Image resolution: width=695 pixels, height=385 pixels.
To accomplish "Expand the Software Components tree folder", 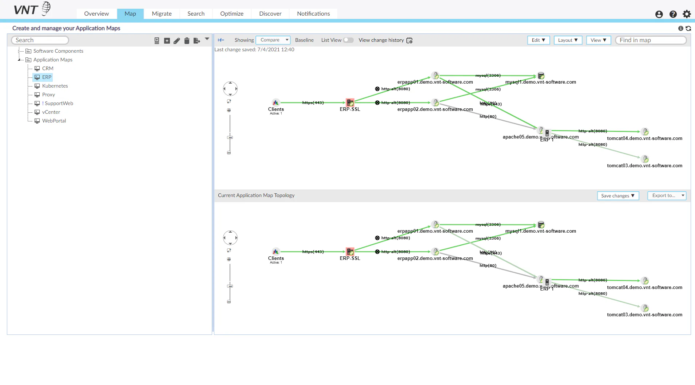I will click(x=20, y=51).
